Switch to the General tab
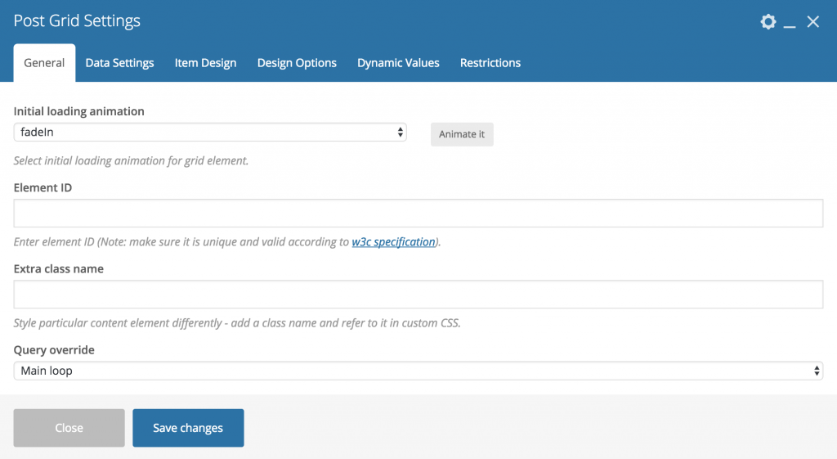 [44, 63]
